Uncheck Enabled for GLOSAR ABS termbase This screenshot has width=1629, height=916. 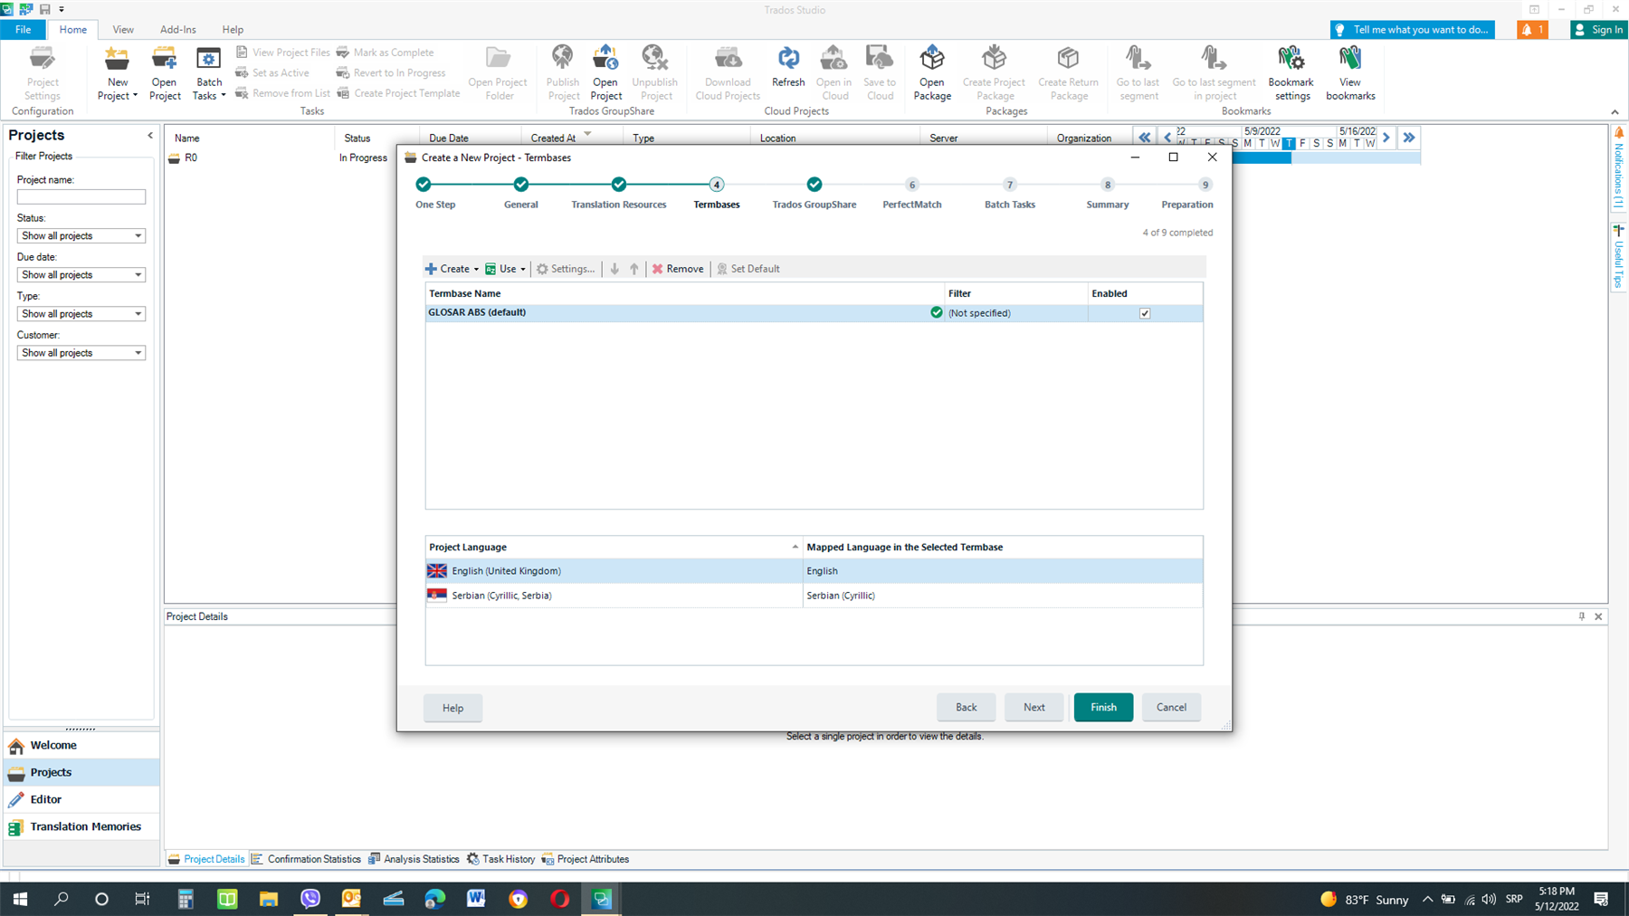pos(1145,313)
